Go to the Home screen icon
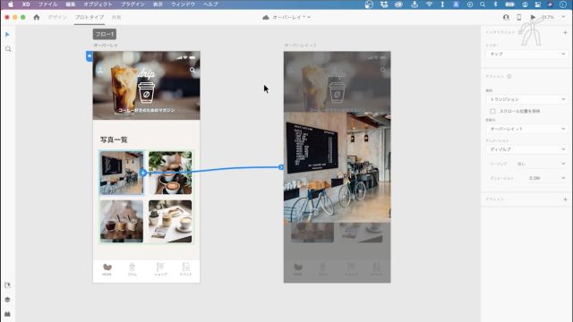This screenshot has width=573, height=322. (37, 17)
